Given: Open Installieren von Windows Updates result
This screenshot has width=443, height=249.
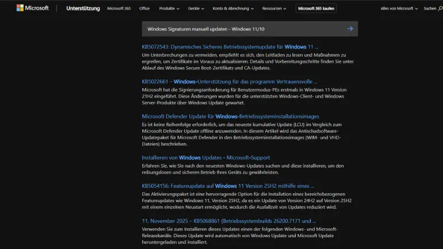Looking at the screenshot, I should point(206,158).
